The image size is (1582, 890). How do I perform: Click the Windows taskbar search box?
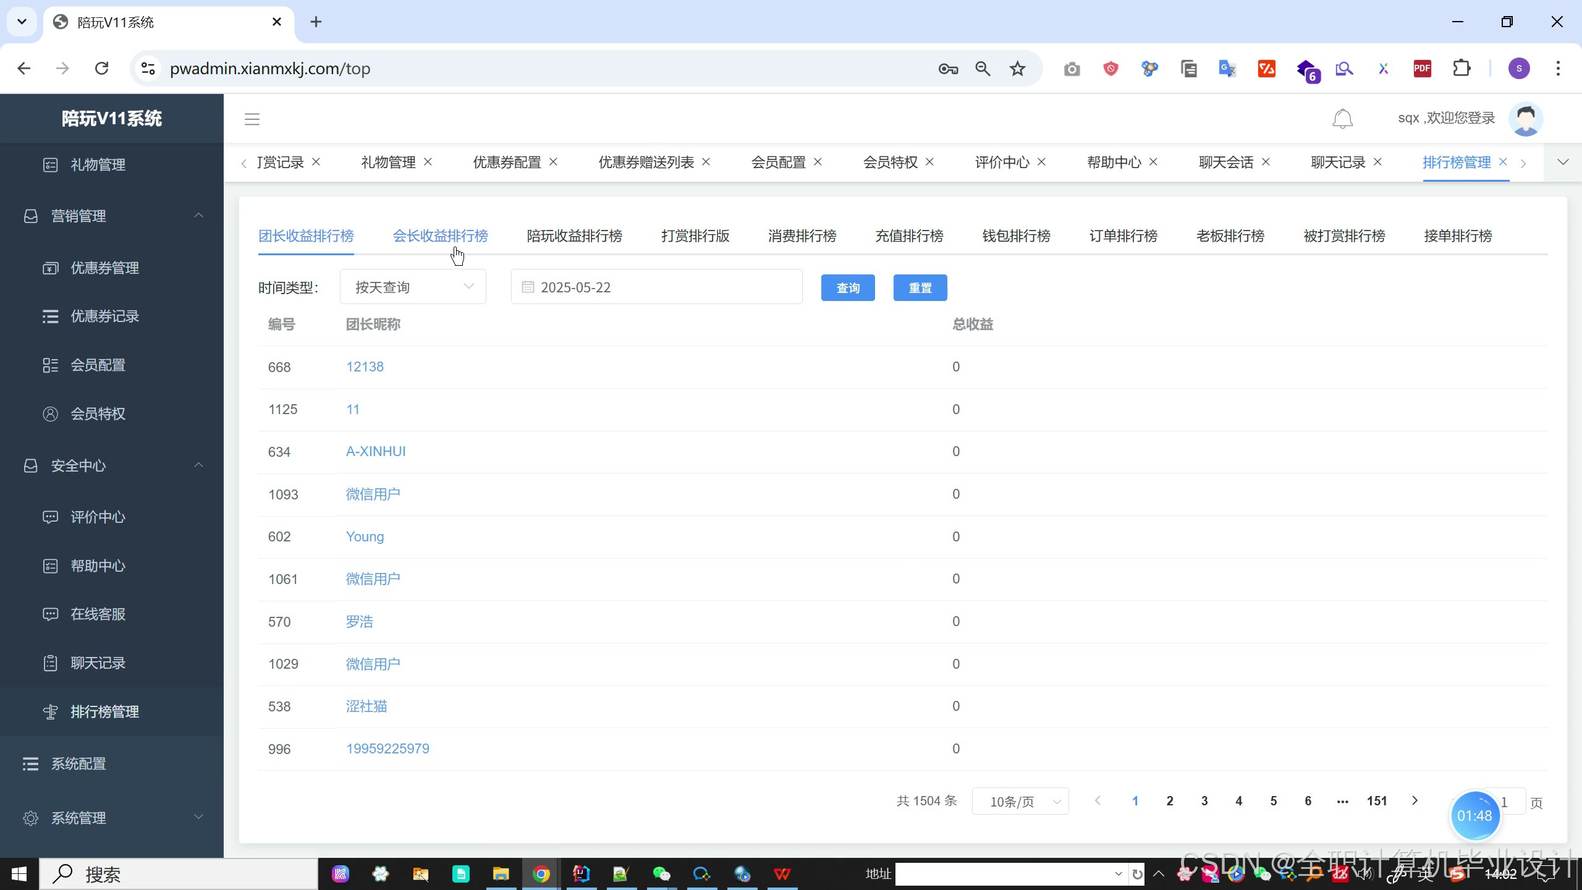[179, 874]
